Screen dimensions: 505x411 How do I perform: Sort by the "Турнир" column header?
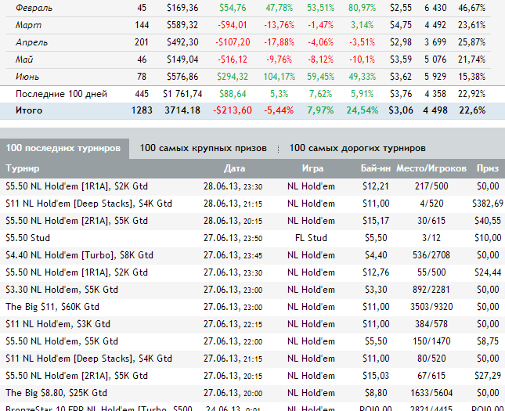pos(22,168)
